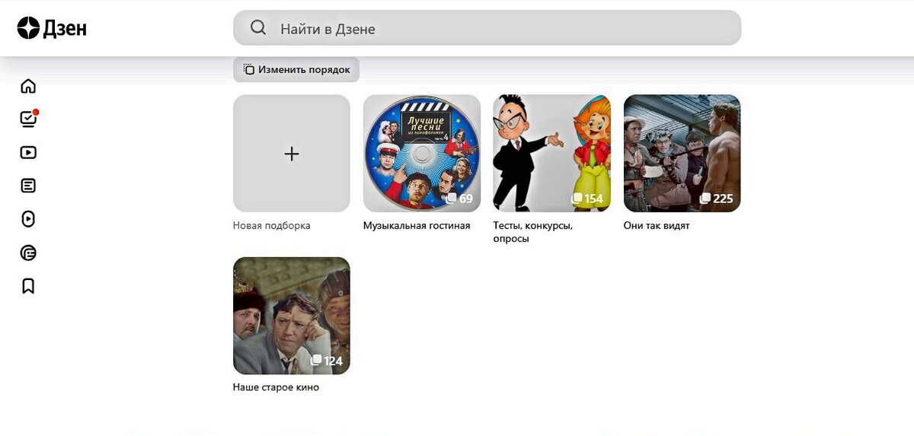Image resolution: width=914 pixels, height=436 pixels.
Task: Open the 'Они так видят' collection thumbnail
Action: [682, 154]
